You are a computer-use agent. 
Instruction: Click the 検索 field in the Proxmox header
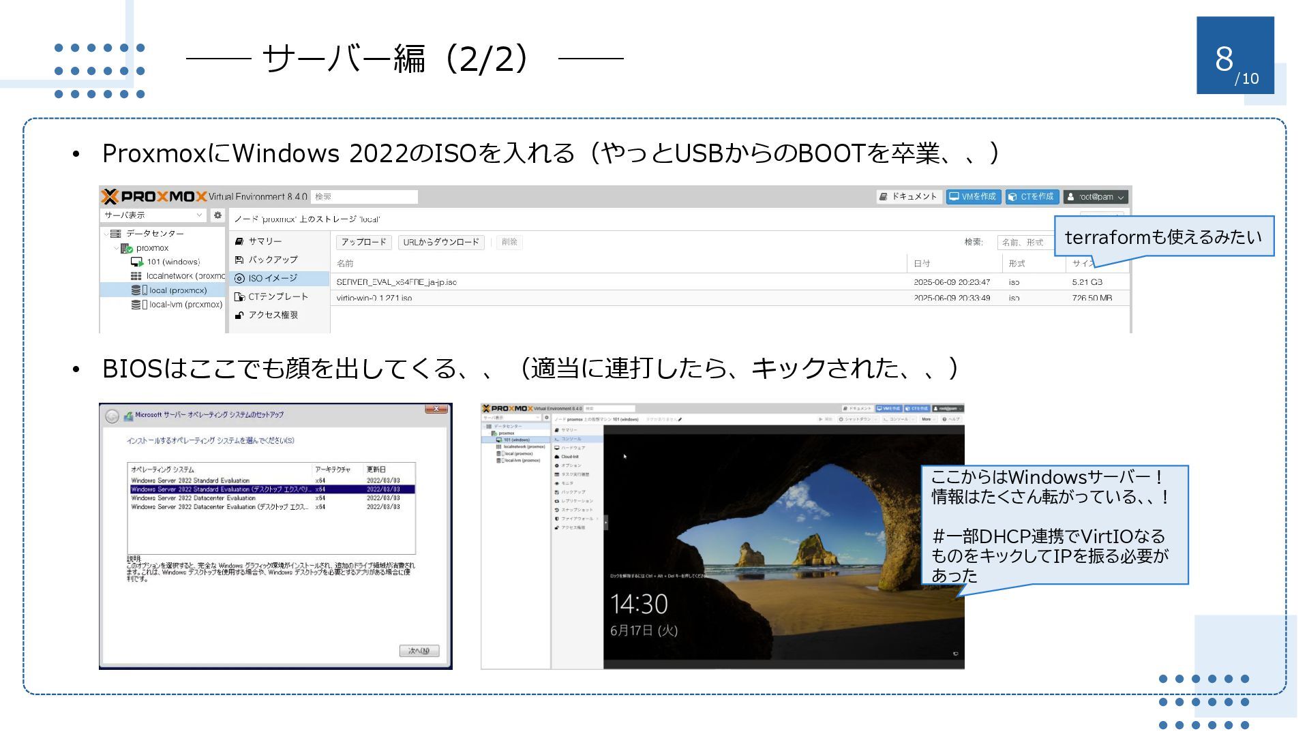coord(364,197)
